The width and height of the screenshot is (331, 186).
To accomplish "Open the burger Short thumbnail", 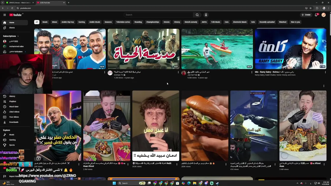I will pyautogui.click(x=205, y=126).
